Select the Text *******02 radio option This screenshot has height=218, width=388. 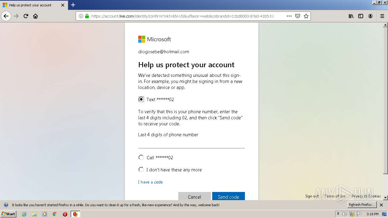(x=141, y=99)
